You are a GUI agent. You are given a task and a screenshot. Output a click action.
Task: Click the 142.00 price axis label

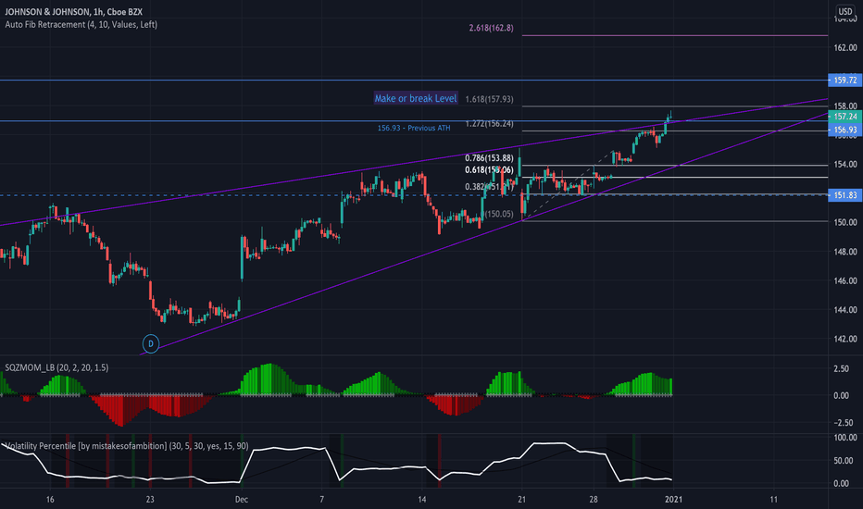844,339
